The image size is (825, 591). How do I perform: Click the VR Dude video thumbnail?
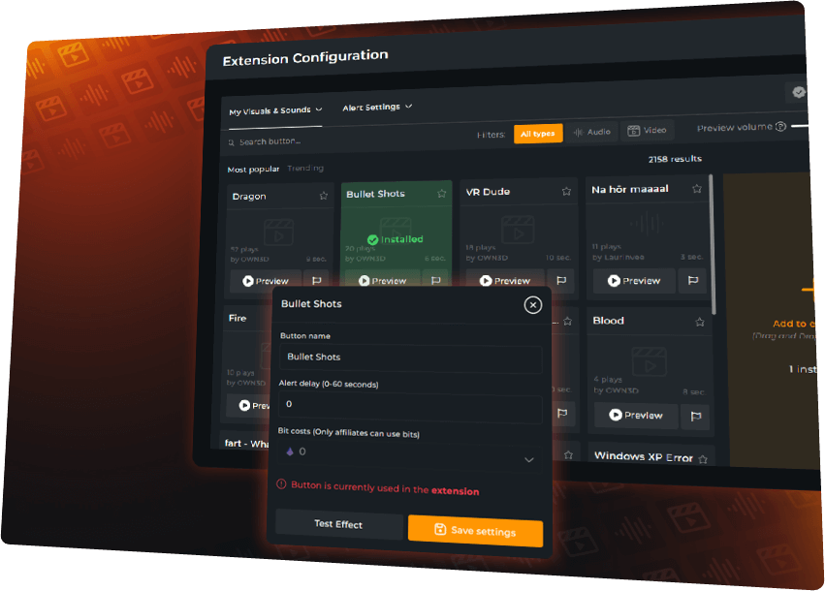click(x=518, y=230)
